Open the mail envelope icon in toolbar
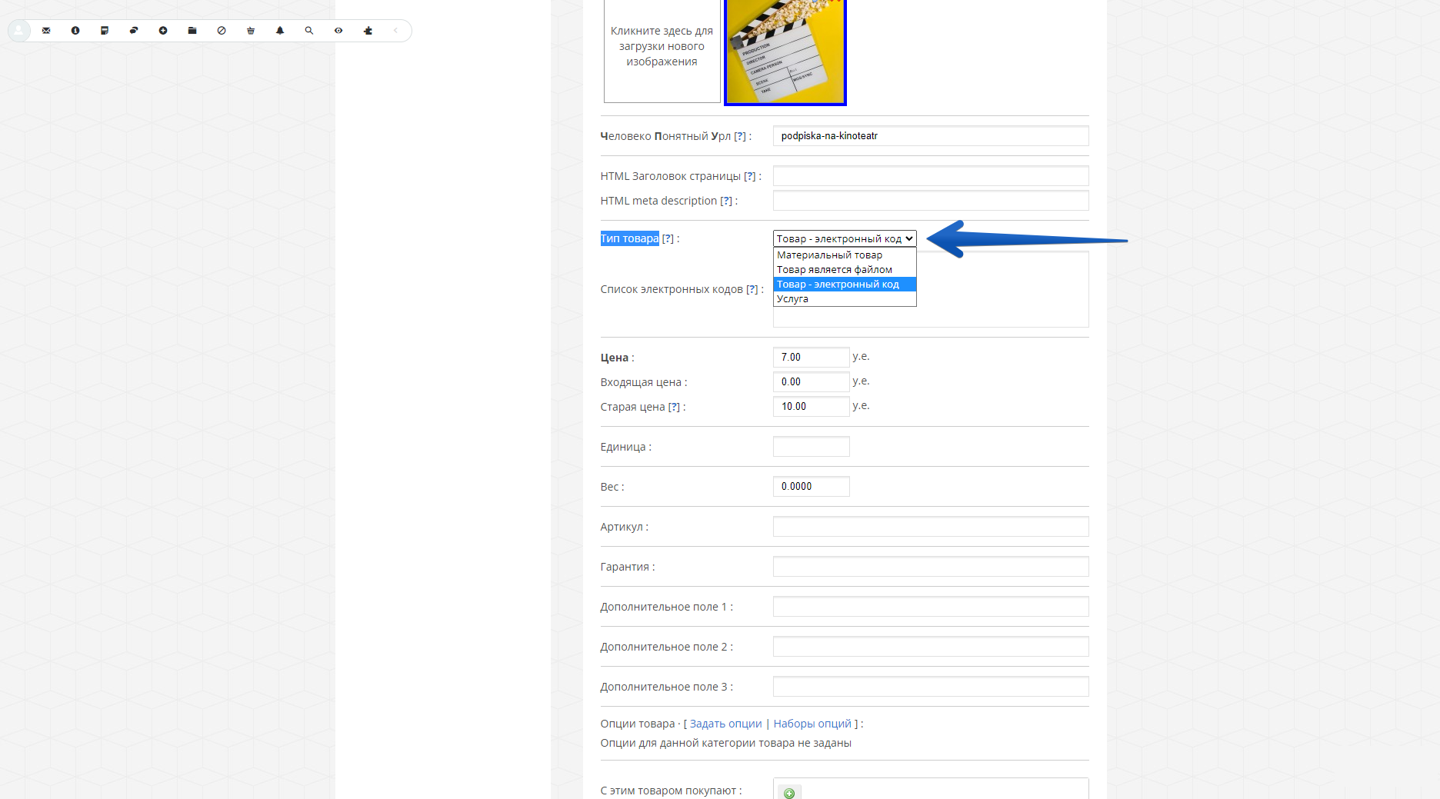Screen dimensions: 1440x799 46,31
